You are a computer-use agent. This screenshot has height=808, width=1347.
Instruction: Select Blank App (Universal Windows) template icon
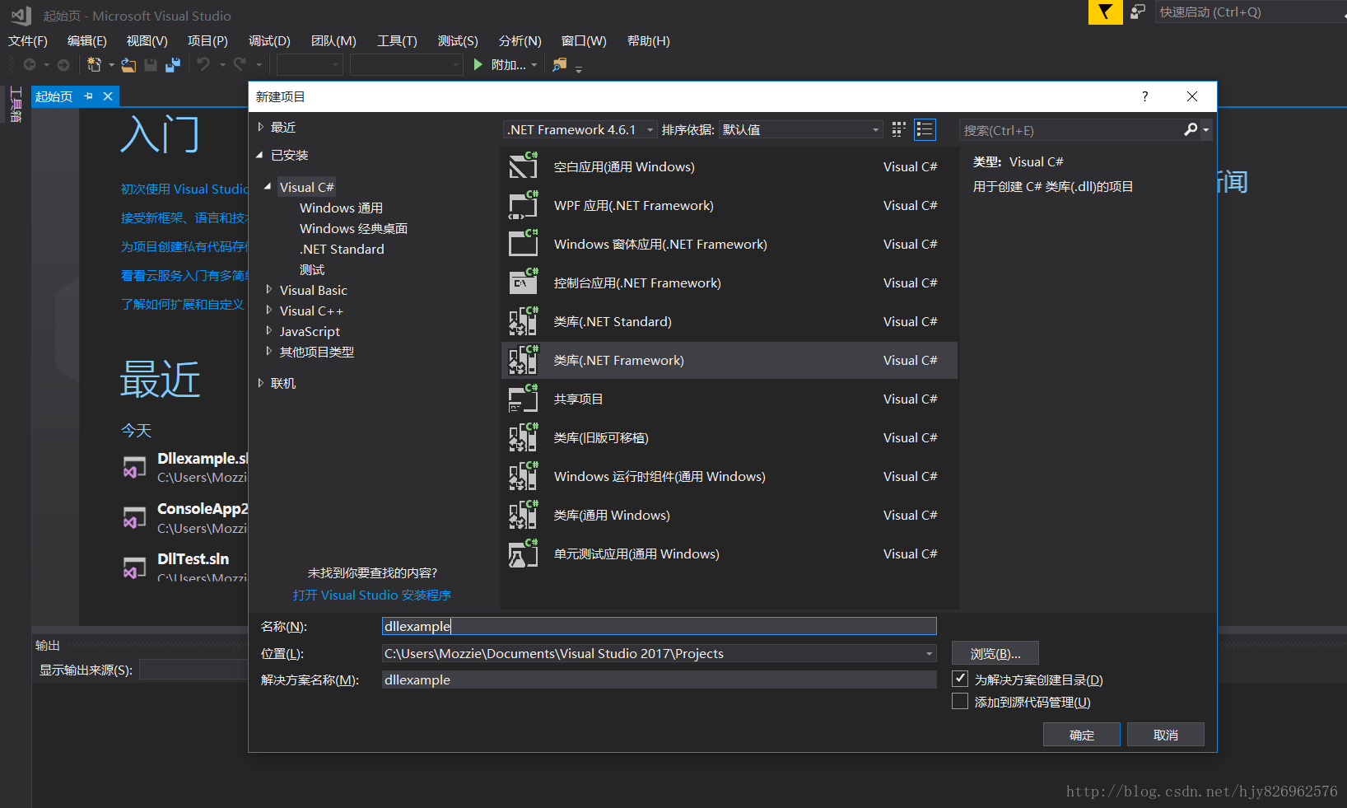523,166
